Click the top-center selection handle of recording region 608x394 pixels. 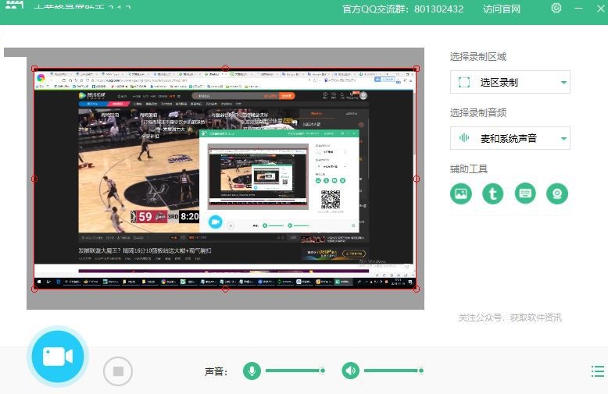[226, 69]
